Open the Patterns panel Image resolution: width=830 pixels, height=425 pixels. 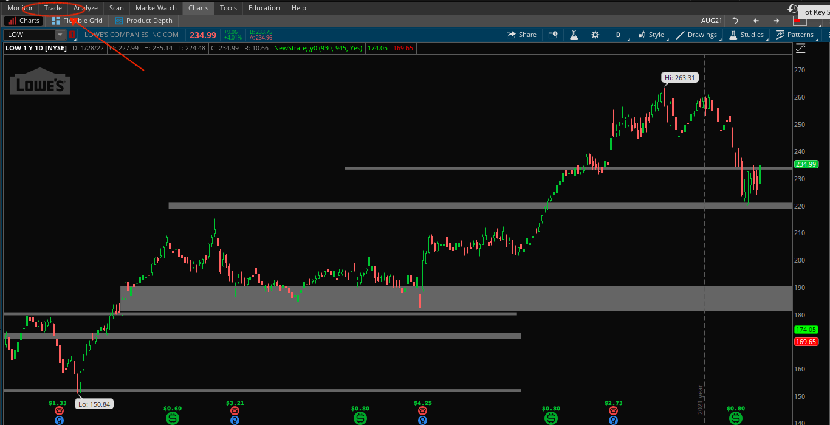(x=798, y=35)
